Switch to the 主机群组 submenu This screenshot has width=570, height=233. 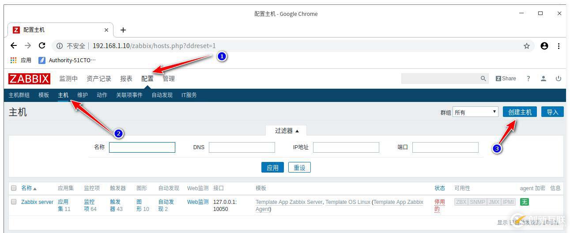pos(19,95)
